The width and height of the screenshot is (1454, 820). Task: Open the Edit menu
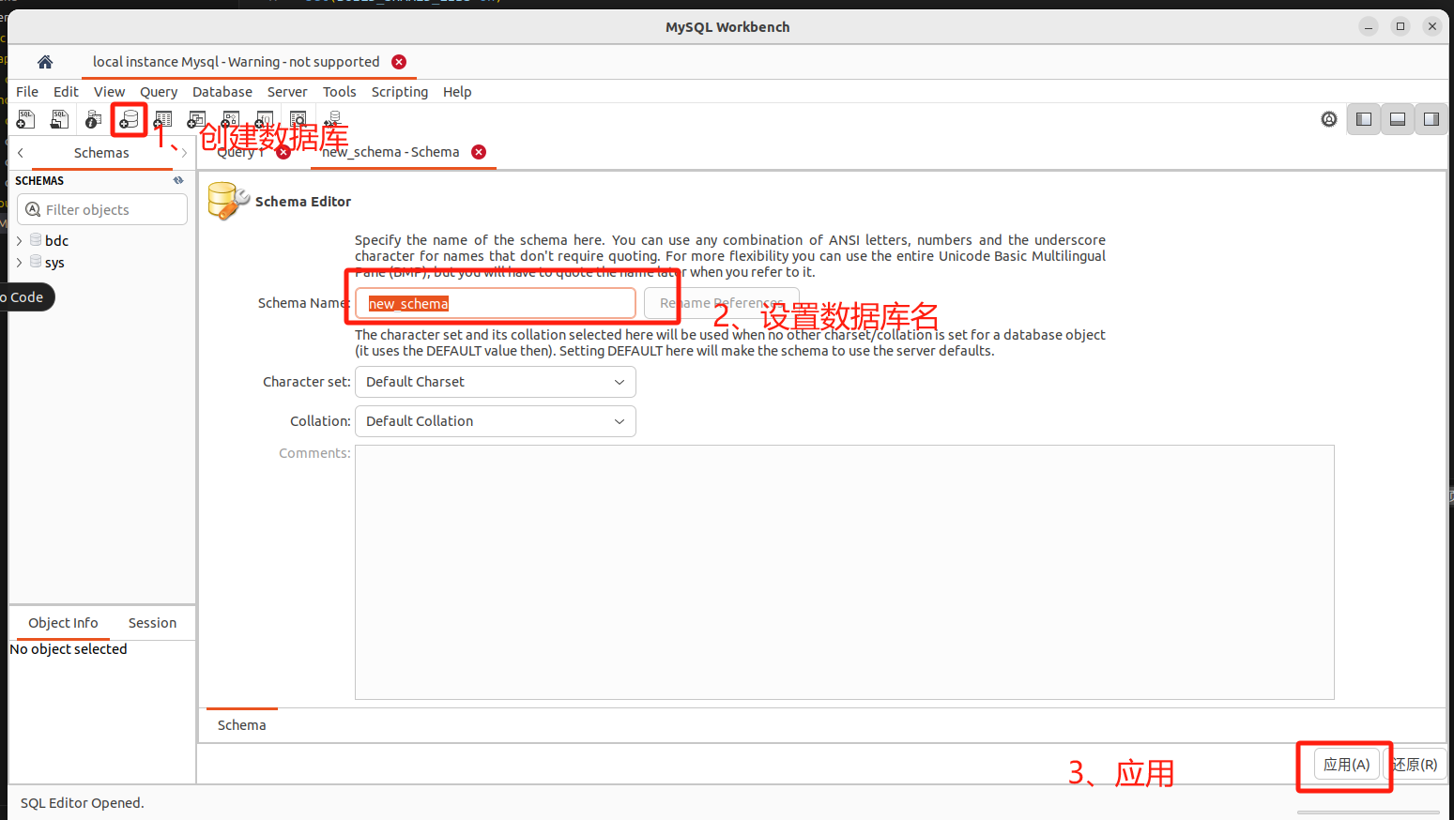point(66,92)
